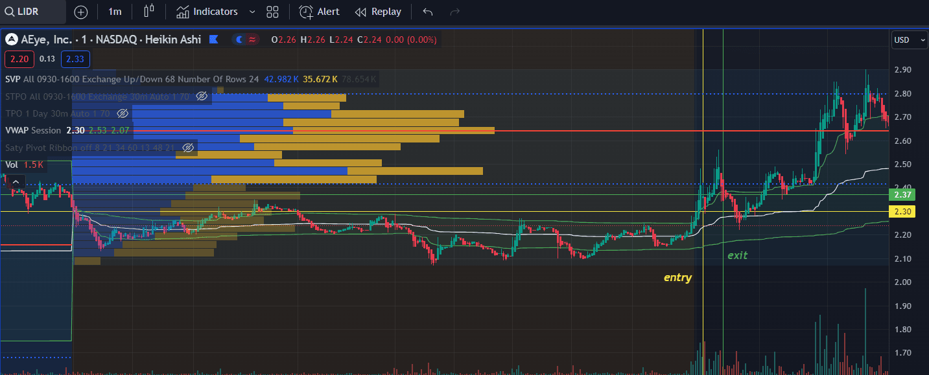Viewport: 929px width, 375px height.
Task: Expand the Indicators favorites dropdown arrow
Action: coord(252,12)
